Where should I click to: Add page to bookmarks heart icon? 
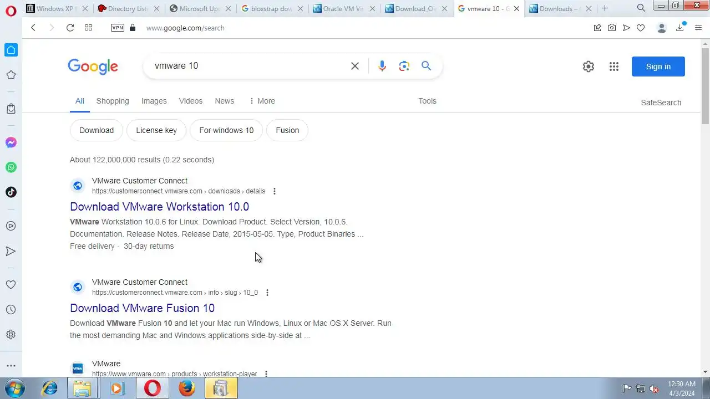pos(641,28)
